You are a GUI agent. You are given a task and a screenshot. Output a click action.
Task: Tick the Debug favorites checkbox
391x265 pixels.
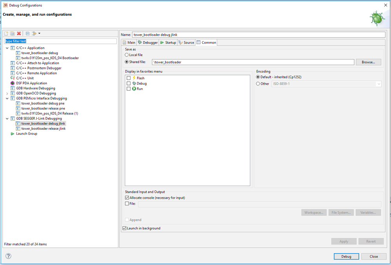(x=129, y=83)
